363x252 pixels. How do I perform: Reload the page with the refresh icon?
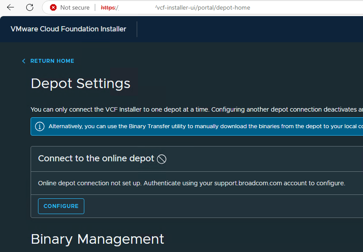[30, 7]
